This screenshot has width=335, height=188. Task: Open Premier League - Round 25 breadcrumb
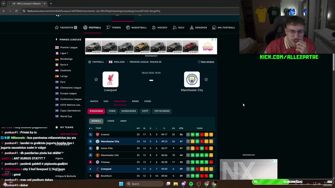[146, 62]
